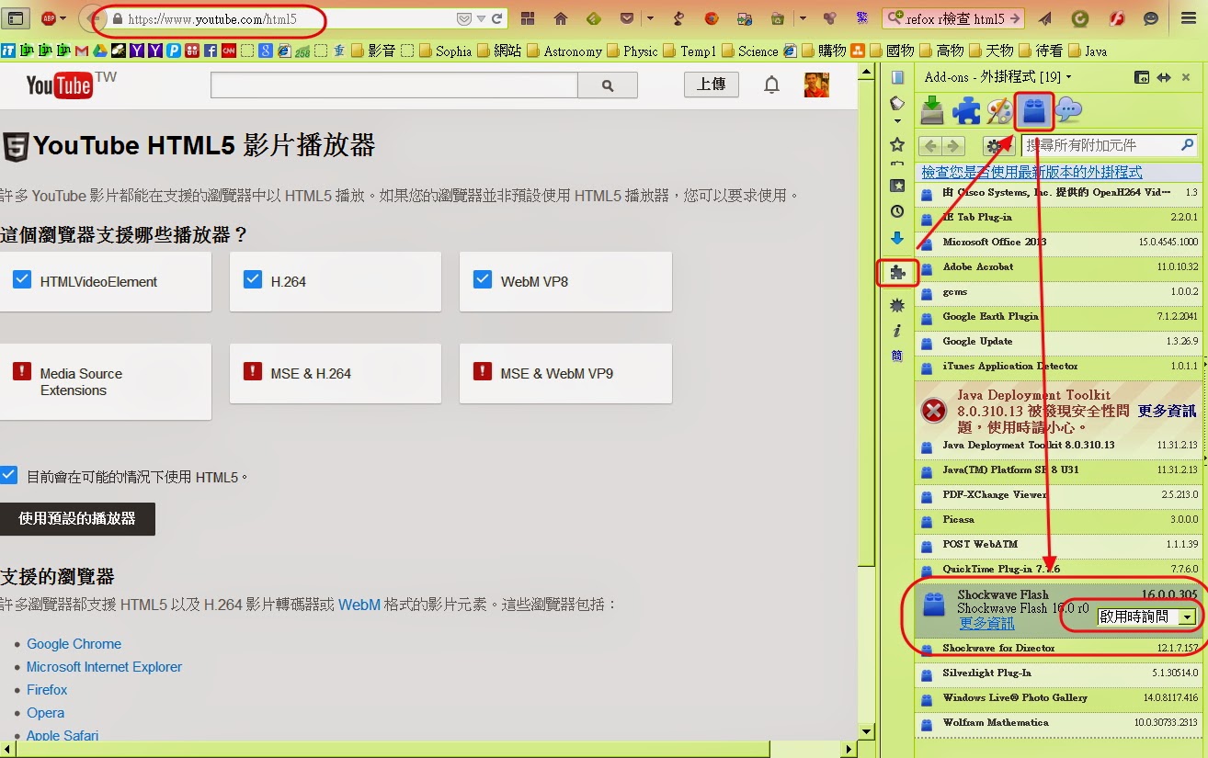Go back with the browser back arrow
Viewport: 1208px width, 758px height.
(x=92, y=18)
